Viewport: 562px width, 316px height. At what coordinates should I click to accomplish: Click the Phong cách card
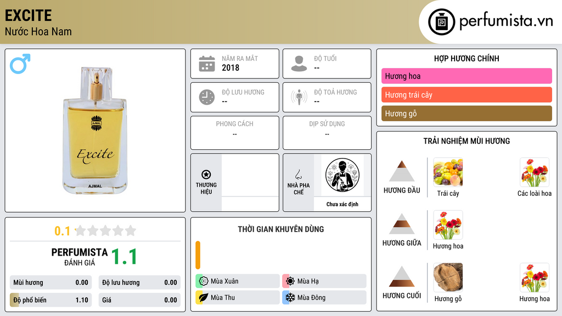pyautogui.click(x=235, y=133)
